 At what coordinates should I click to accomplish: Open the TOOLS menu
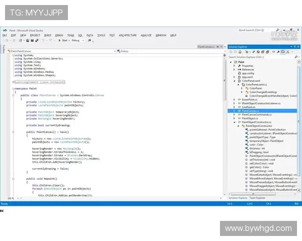pyautogui.click(x=101, y=35)
